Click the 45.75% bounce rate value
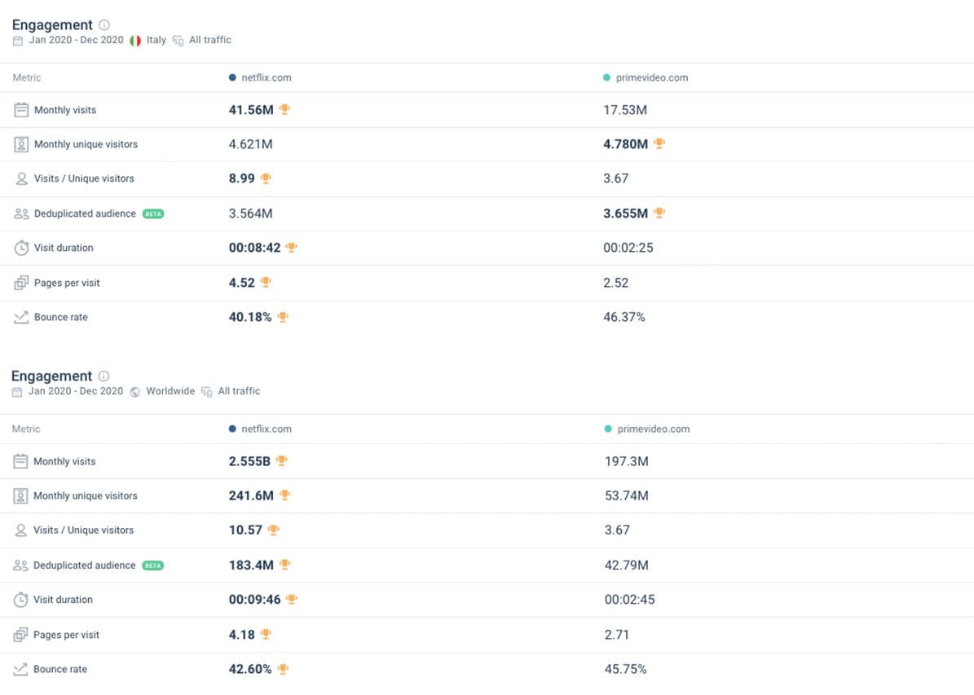 point(625,669)
